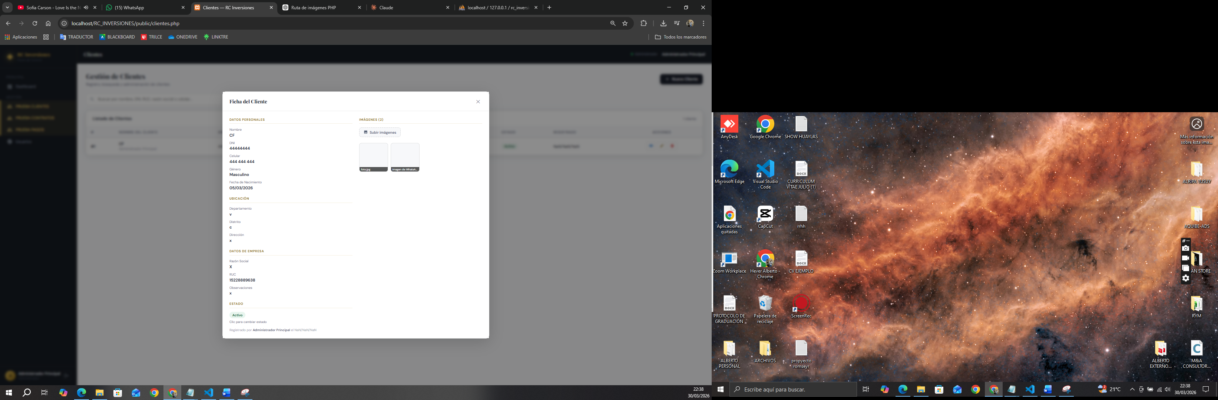Screen dimensions: 1218x400
Task: Switch to the WhatsApp browser tab
Action: click(142, 7)
